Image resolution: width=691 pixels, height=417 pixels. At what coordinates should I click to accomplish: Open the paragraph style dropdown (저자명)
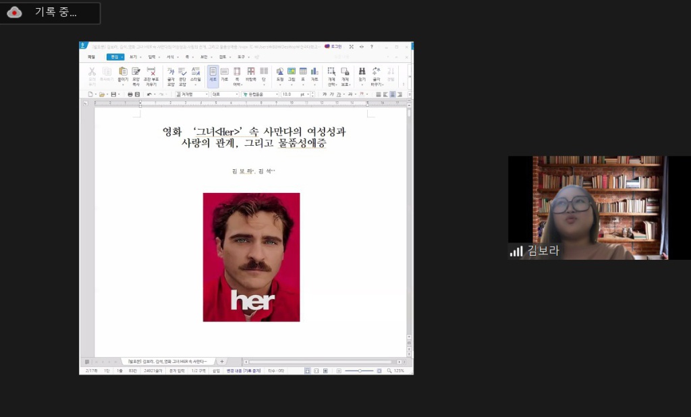(206, 94)
